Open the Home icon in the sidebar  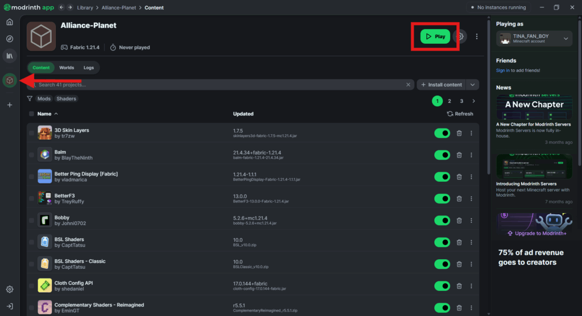[10, 22]
